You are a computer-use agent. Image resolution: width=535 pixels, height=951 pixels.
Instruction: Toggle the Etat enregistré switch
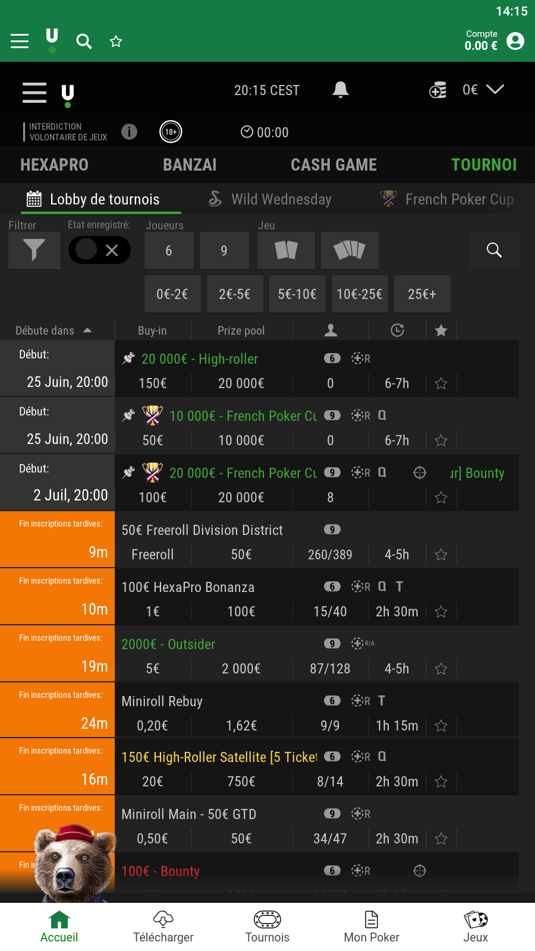(99, 250)
